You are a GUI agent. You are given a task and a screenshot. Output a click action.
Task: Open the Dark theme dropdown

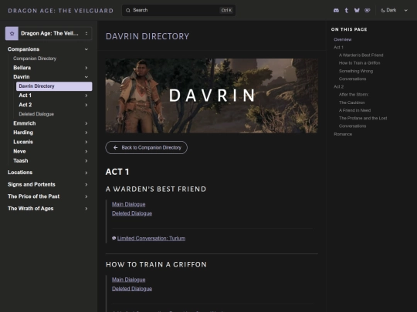coord(394,10)
